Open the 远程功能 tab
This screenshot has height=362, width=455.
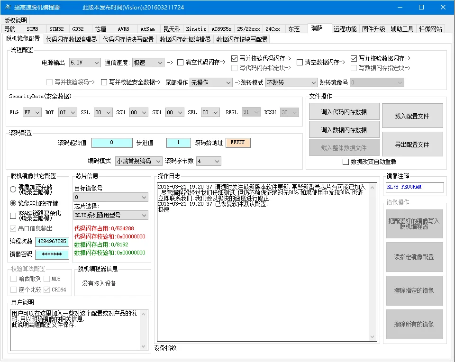coord(345,29)
